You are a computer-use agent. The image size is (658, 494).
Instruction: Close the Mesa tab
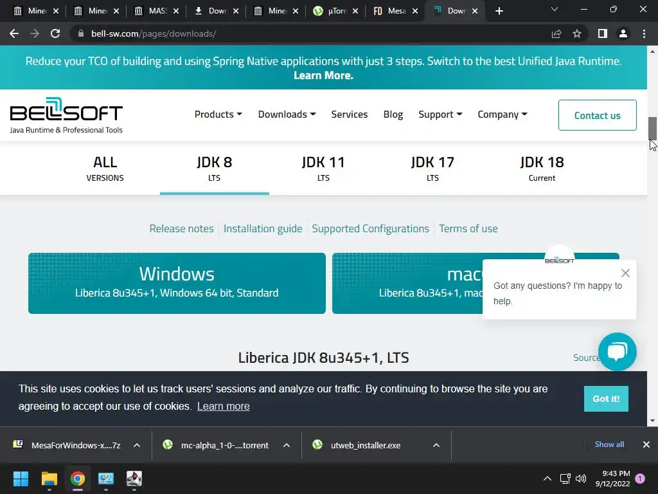tap(415, 11)
